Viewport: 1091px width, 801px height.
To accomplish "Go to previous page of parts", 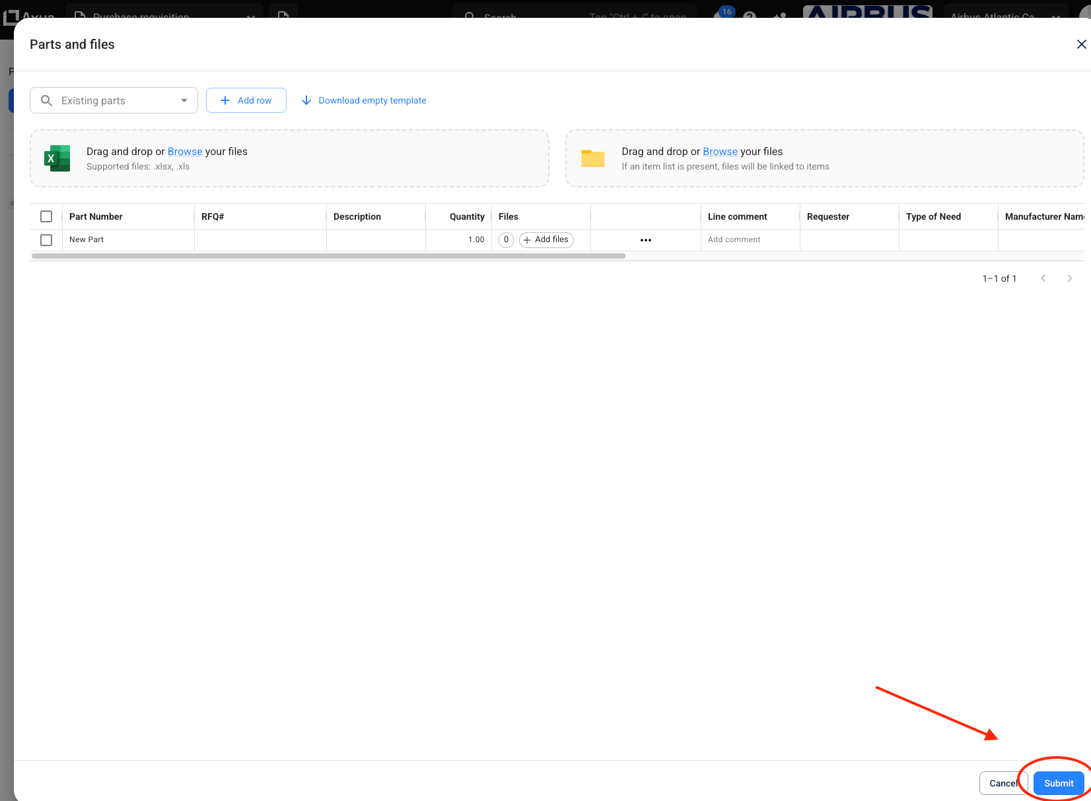I will pyautogui.click(x=1043, y=278).
